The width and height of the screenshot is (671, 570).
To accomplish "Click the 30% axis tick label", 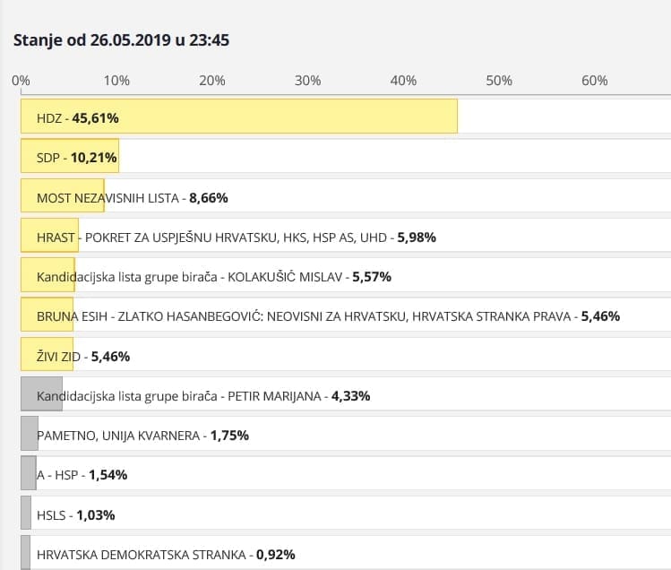I will coord(308,81).
